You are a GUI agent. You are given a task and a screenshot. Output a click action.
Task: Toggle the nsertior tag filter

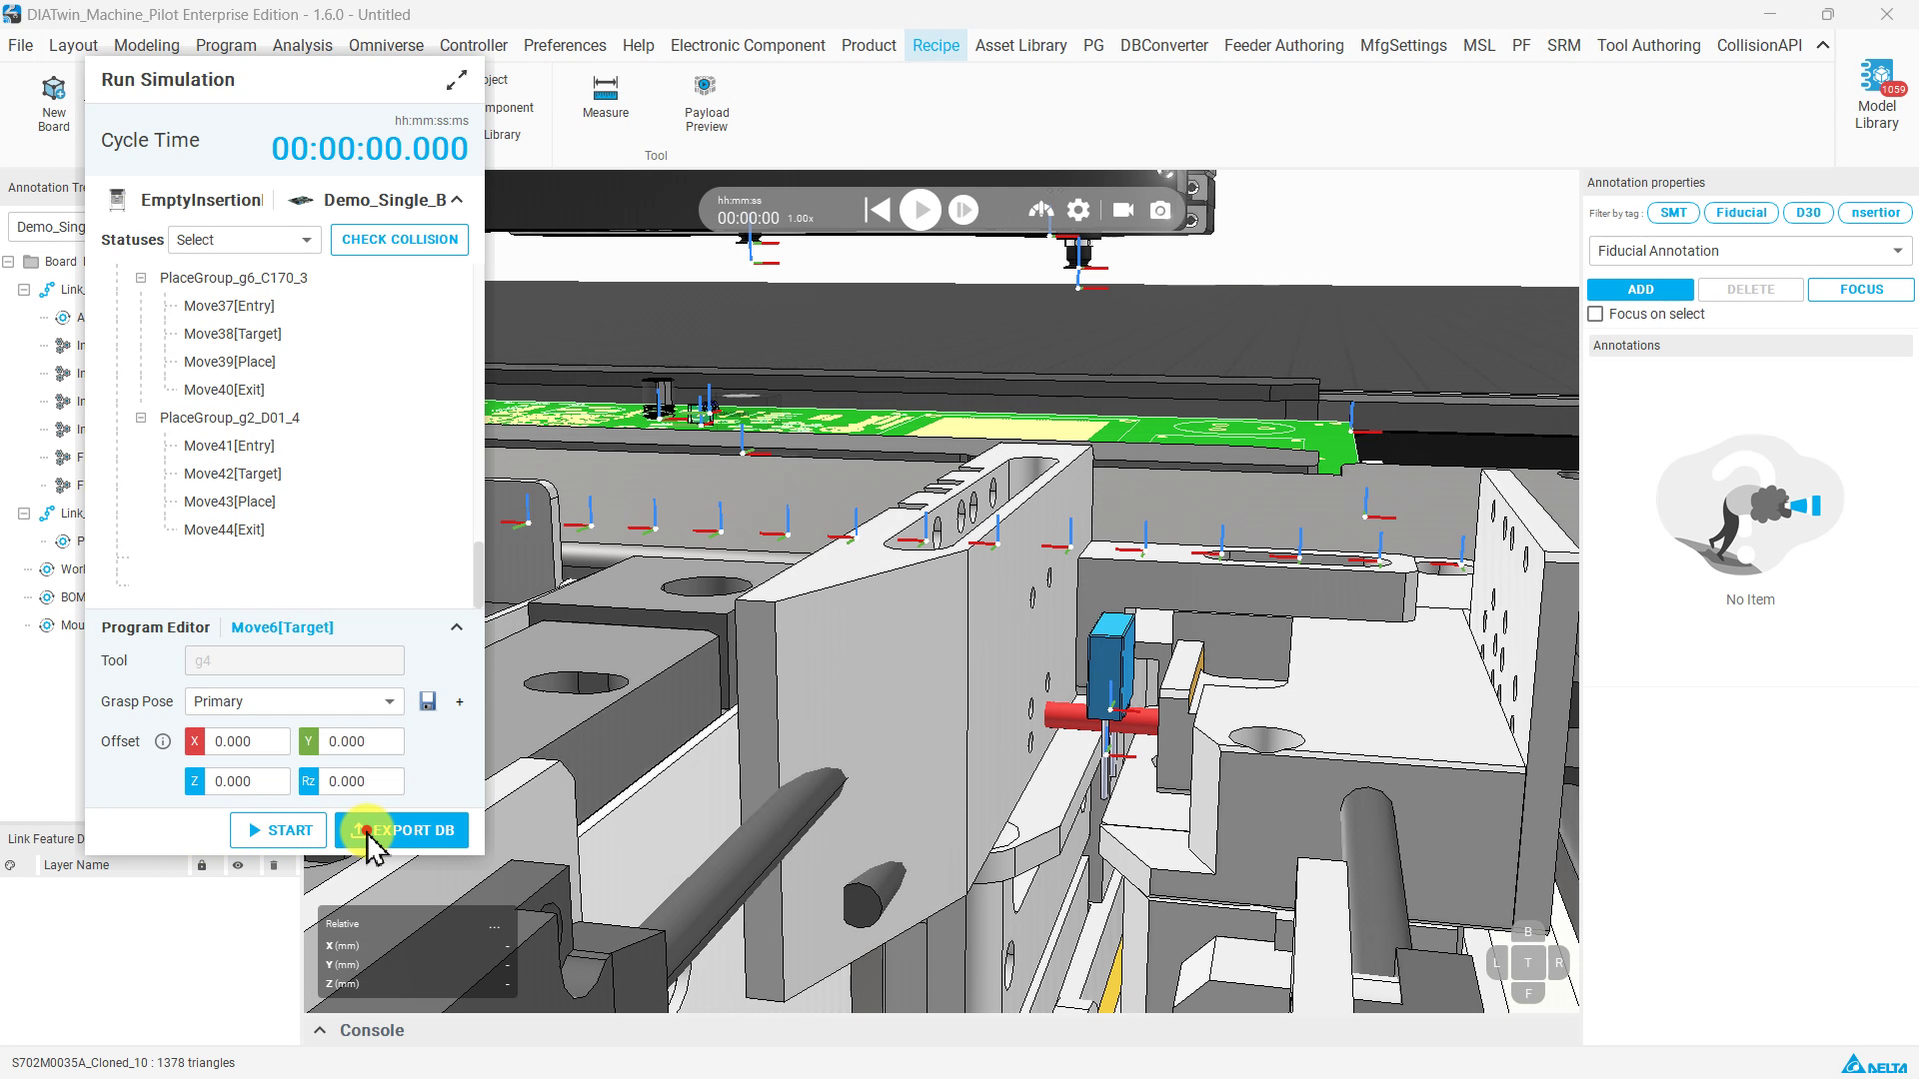(1875, 212)
